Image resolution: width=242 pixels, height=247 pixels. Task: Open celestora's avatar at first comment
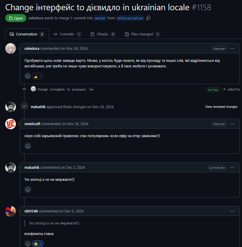(11, 48)
